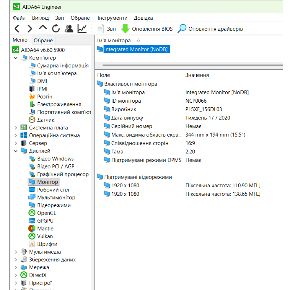Select the Операційна система Windows icon

tap(24, 135)
